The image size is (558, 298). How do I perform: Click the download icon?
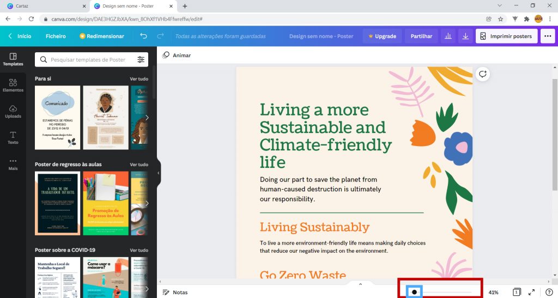(465, 36)
